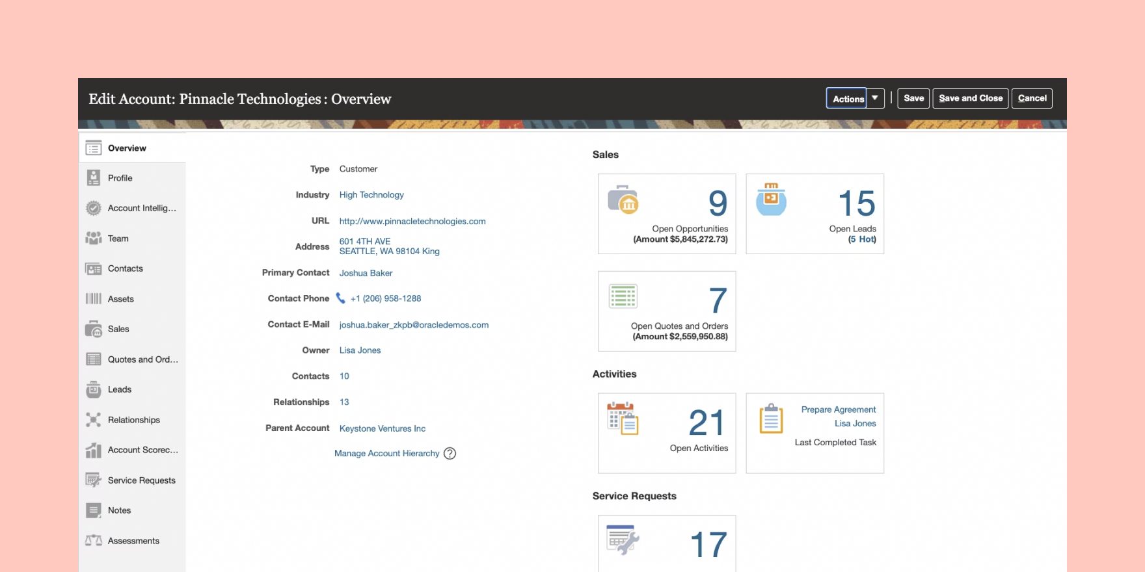Click the 601 4TH AVE address link
The height and width of the screenshot is (572, 1145).
click(389, 246)
